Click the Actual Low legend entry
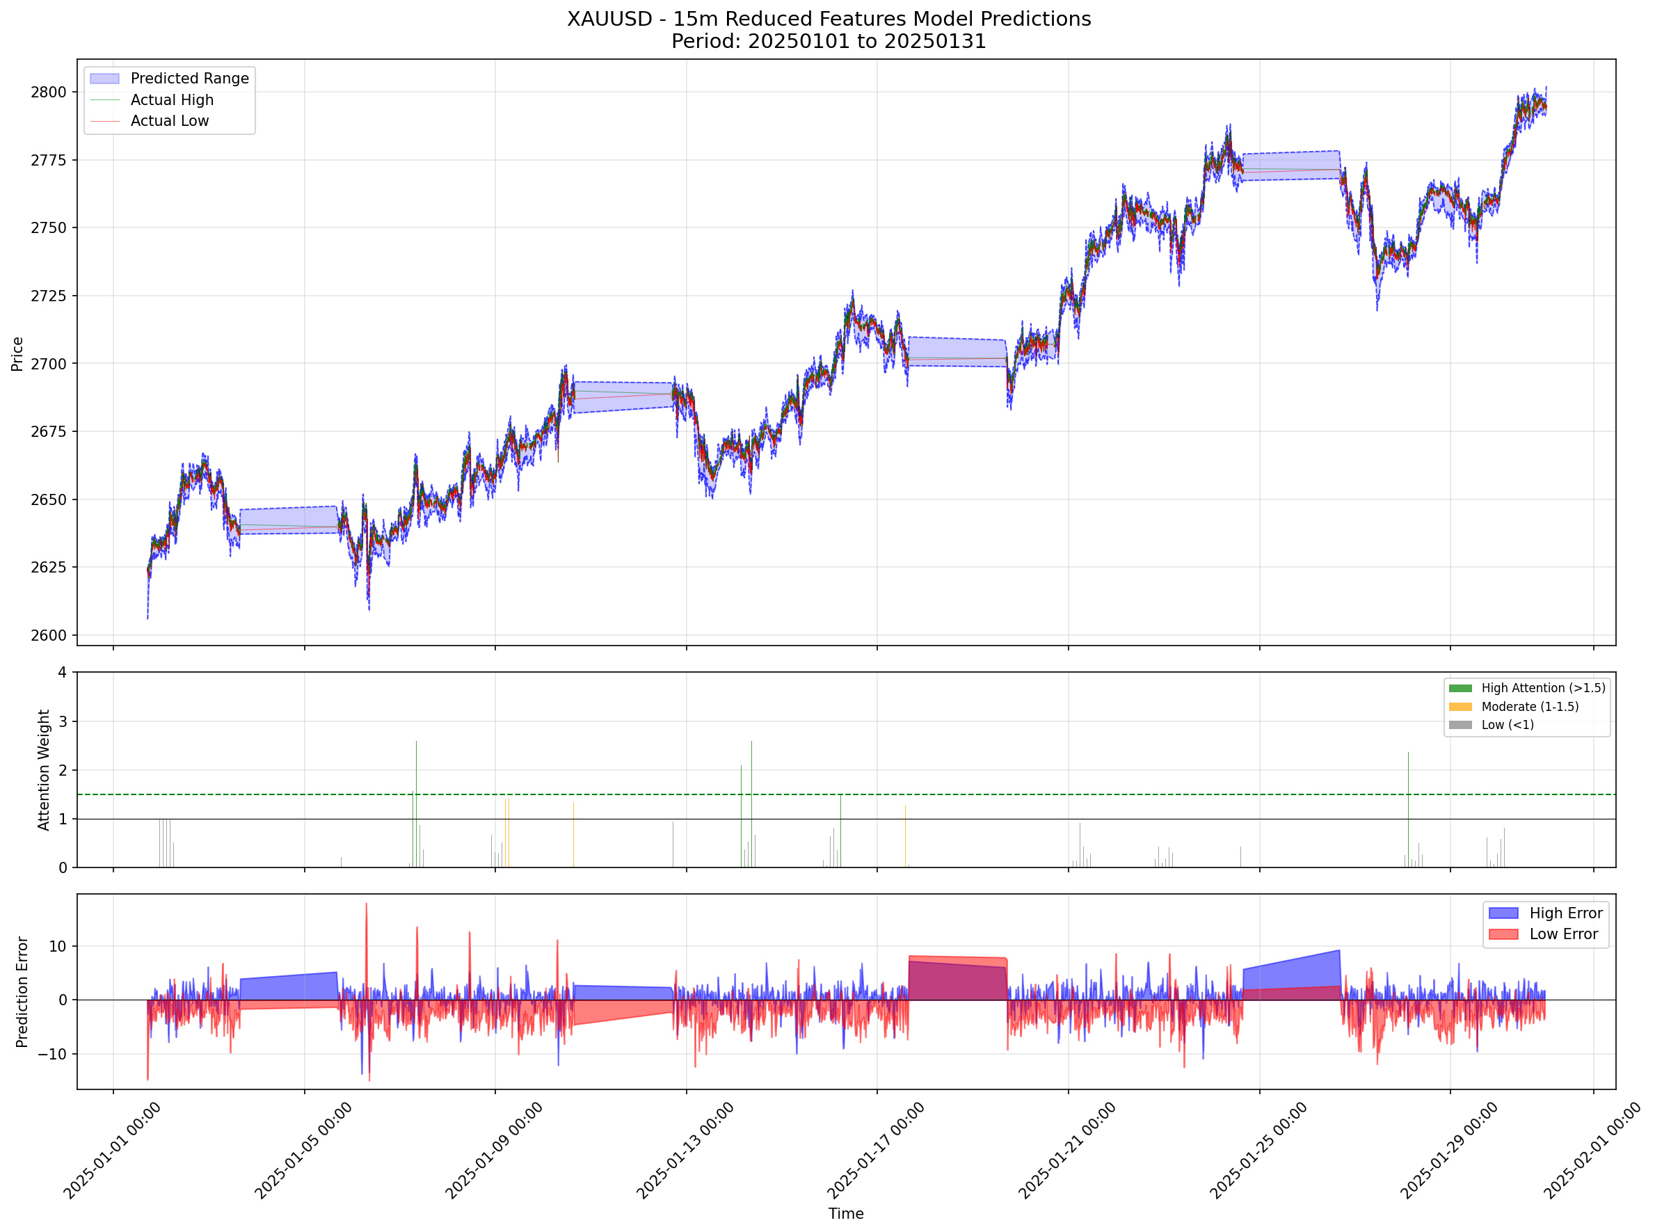The height and width of the screenshot is (1232, 1655). pyautogui.click(x=169, y=121)
